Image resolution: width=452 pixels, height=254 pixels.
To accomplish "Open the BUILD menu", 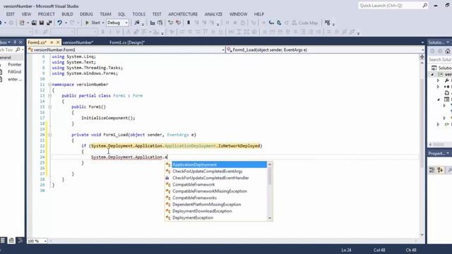I will click(x=67, y=14).
